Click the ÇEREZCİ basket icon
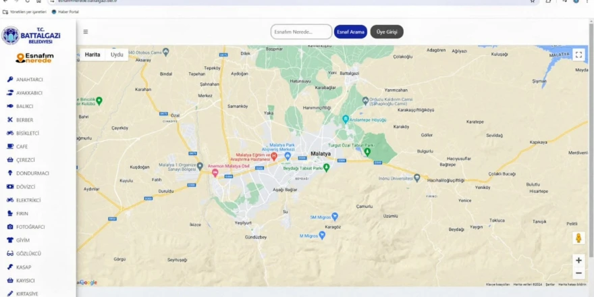Image resolution: width=594 pixels, height=297 pixels. point(10,160)
